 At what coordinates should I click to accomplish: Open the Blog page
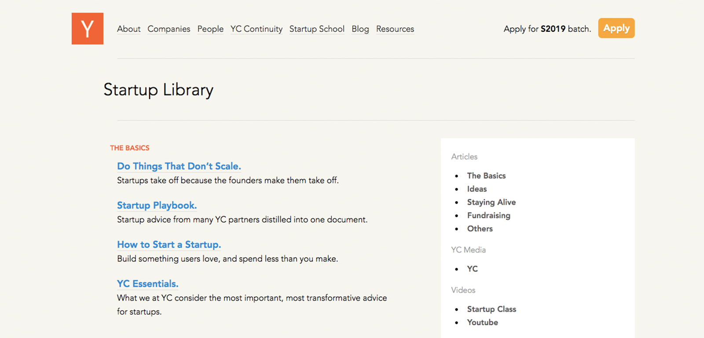coord(360,29)
